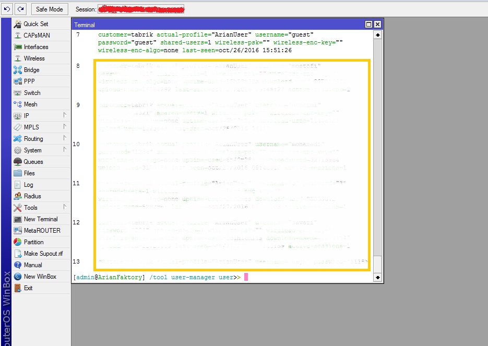This screenshot has height=346, width=488.
Task: Open the Manual label
Action: (x=33, y=265)
